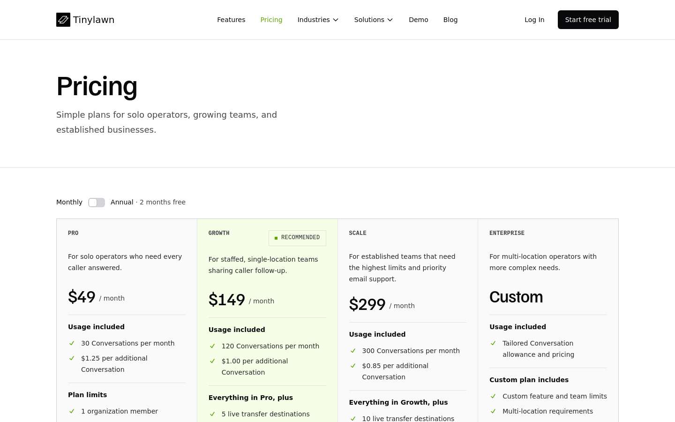Toggle the Monthly/Annual billing switch
675x422 pixels.
(97, 203)
